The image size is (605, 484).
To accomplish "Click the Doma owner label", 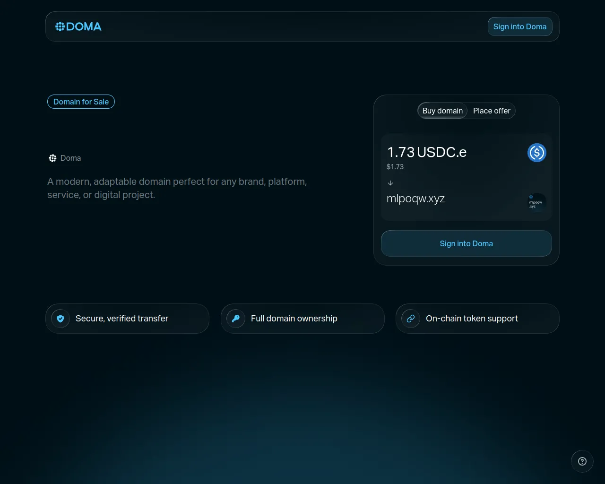I will 70,158.
